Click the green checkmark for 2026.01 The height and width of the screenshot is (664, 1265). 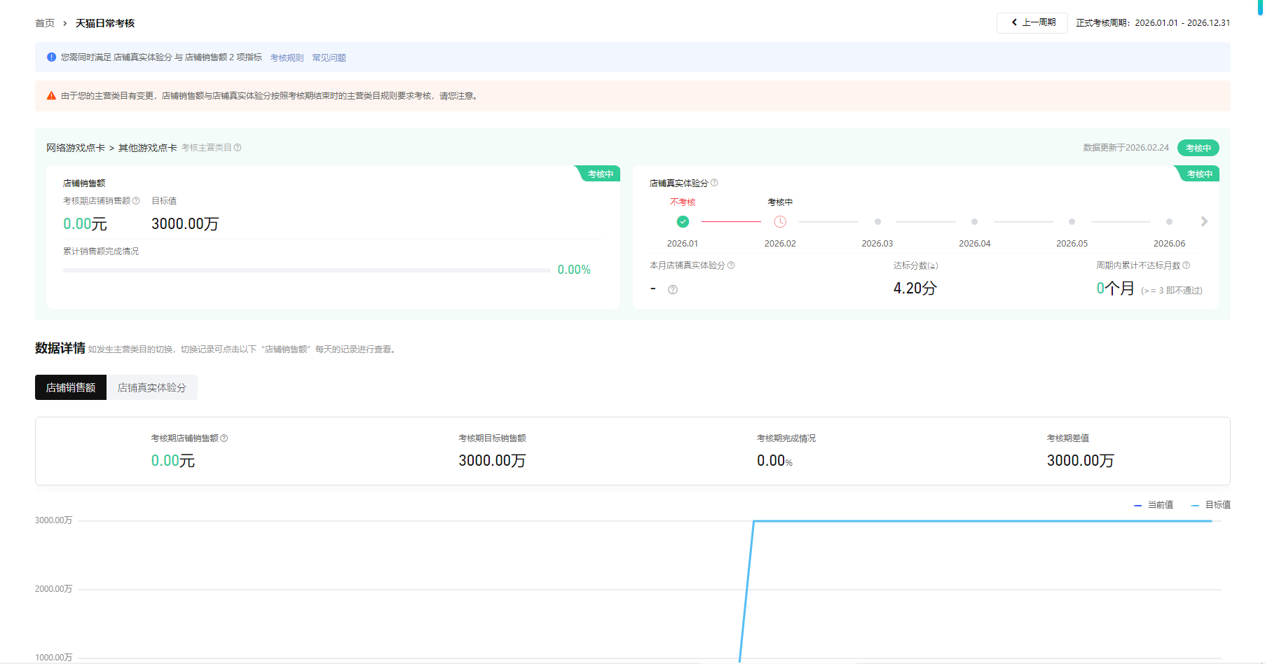coord(683,222)
